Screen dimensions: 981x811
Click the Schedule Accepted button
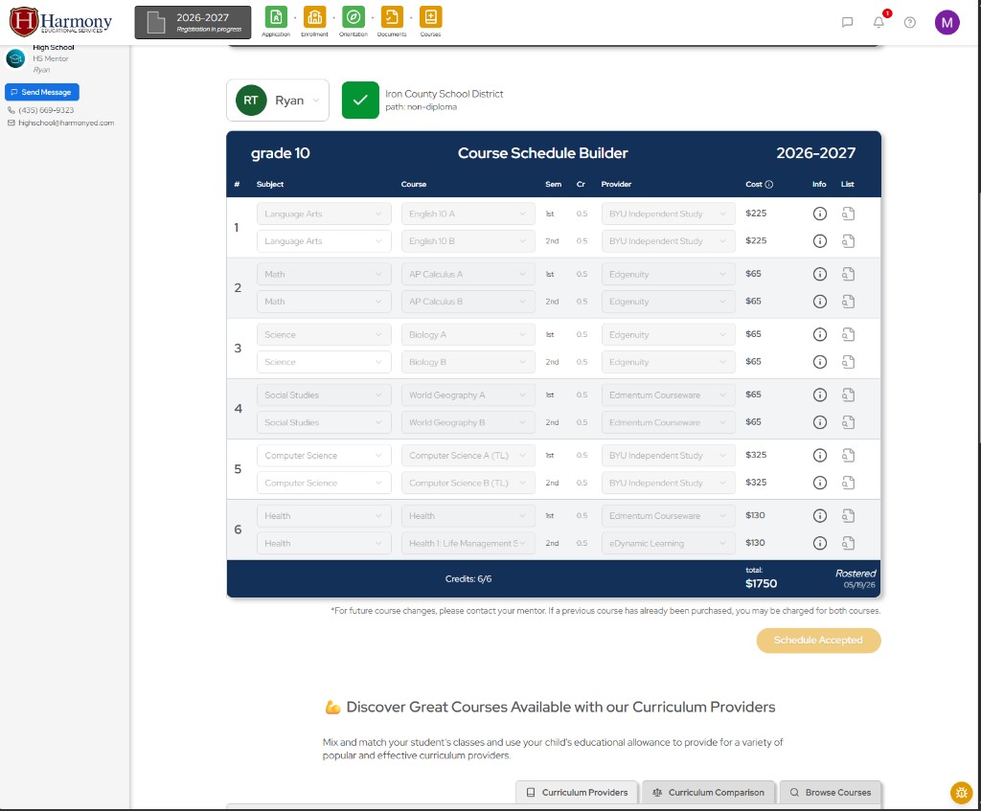[x=818, y=641]
